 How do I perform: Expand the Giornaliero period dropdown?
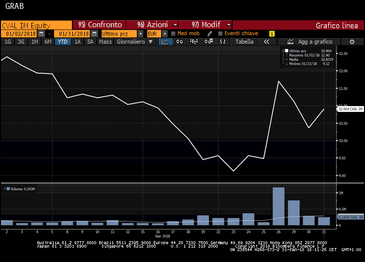(151, 42)
